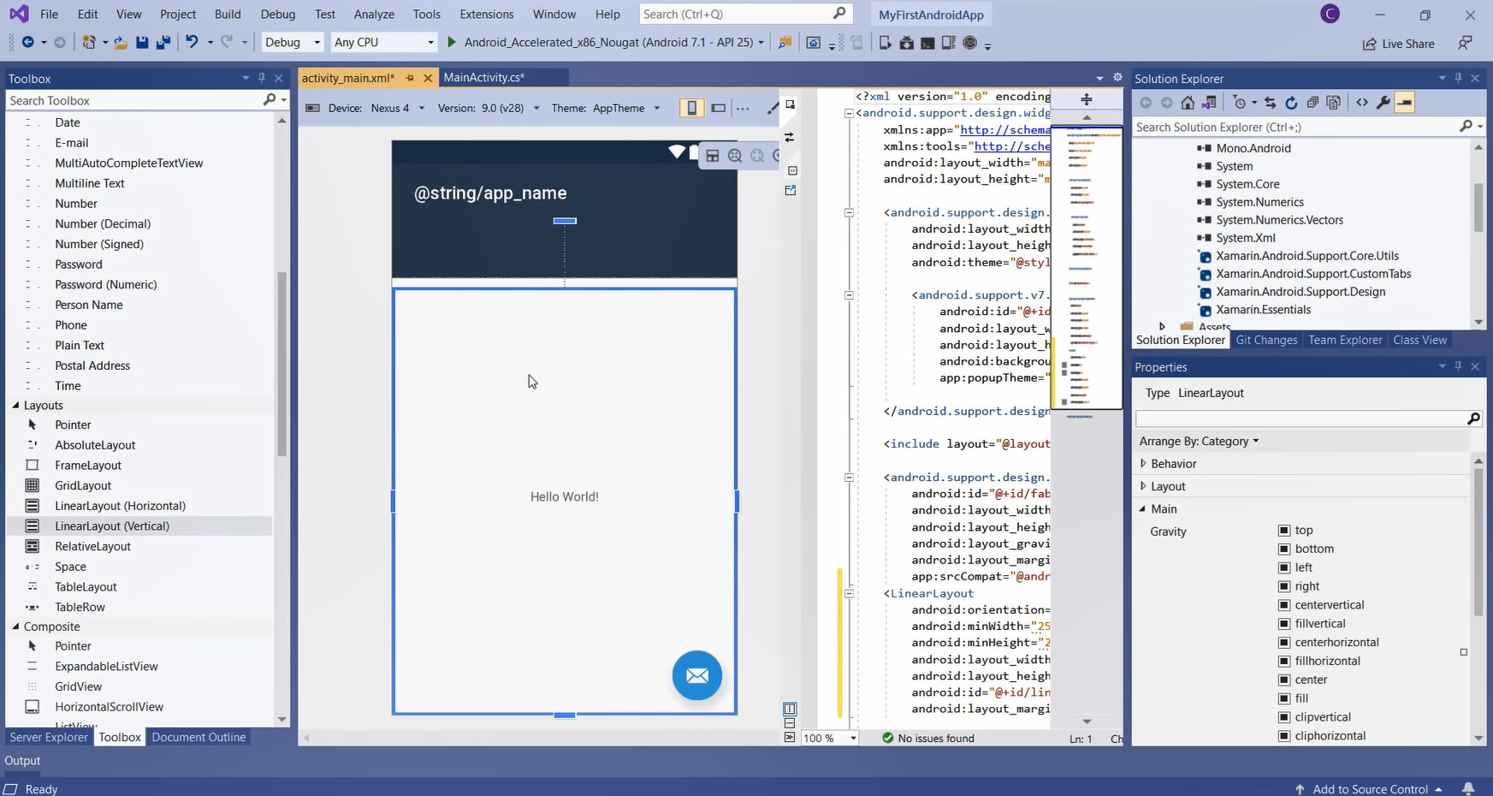Tick the 'fillhorizontal' gravity checkbox
Image resolution: width=1493 pixels, height=796 pixels.
click(1283, 662)
